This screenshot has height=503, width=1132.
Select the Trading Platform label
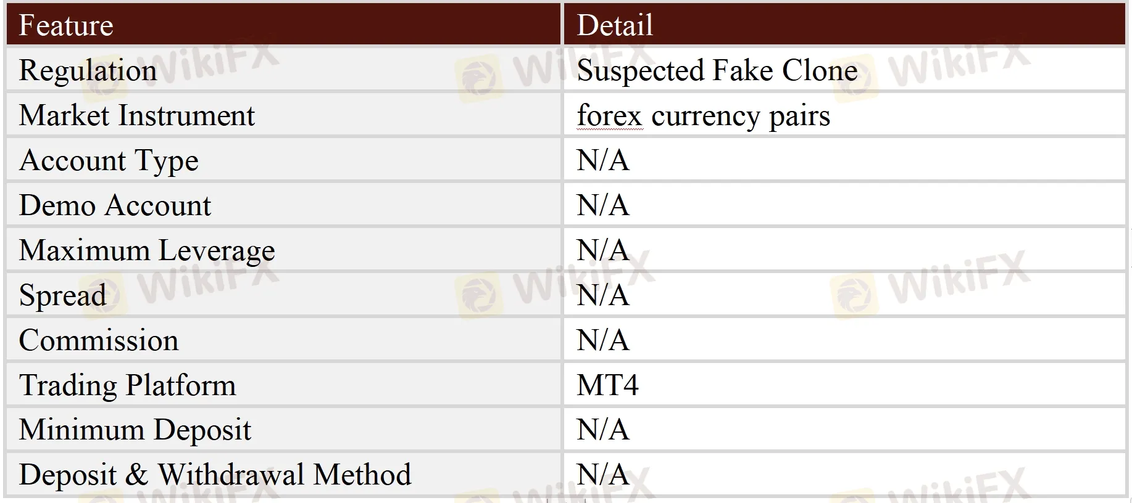coord(127,385)
